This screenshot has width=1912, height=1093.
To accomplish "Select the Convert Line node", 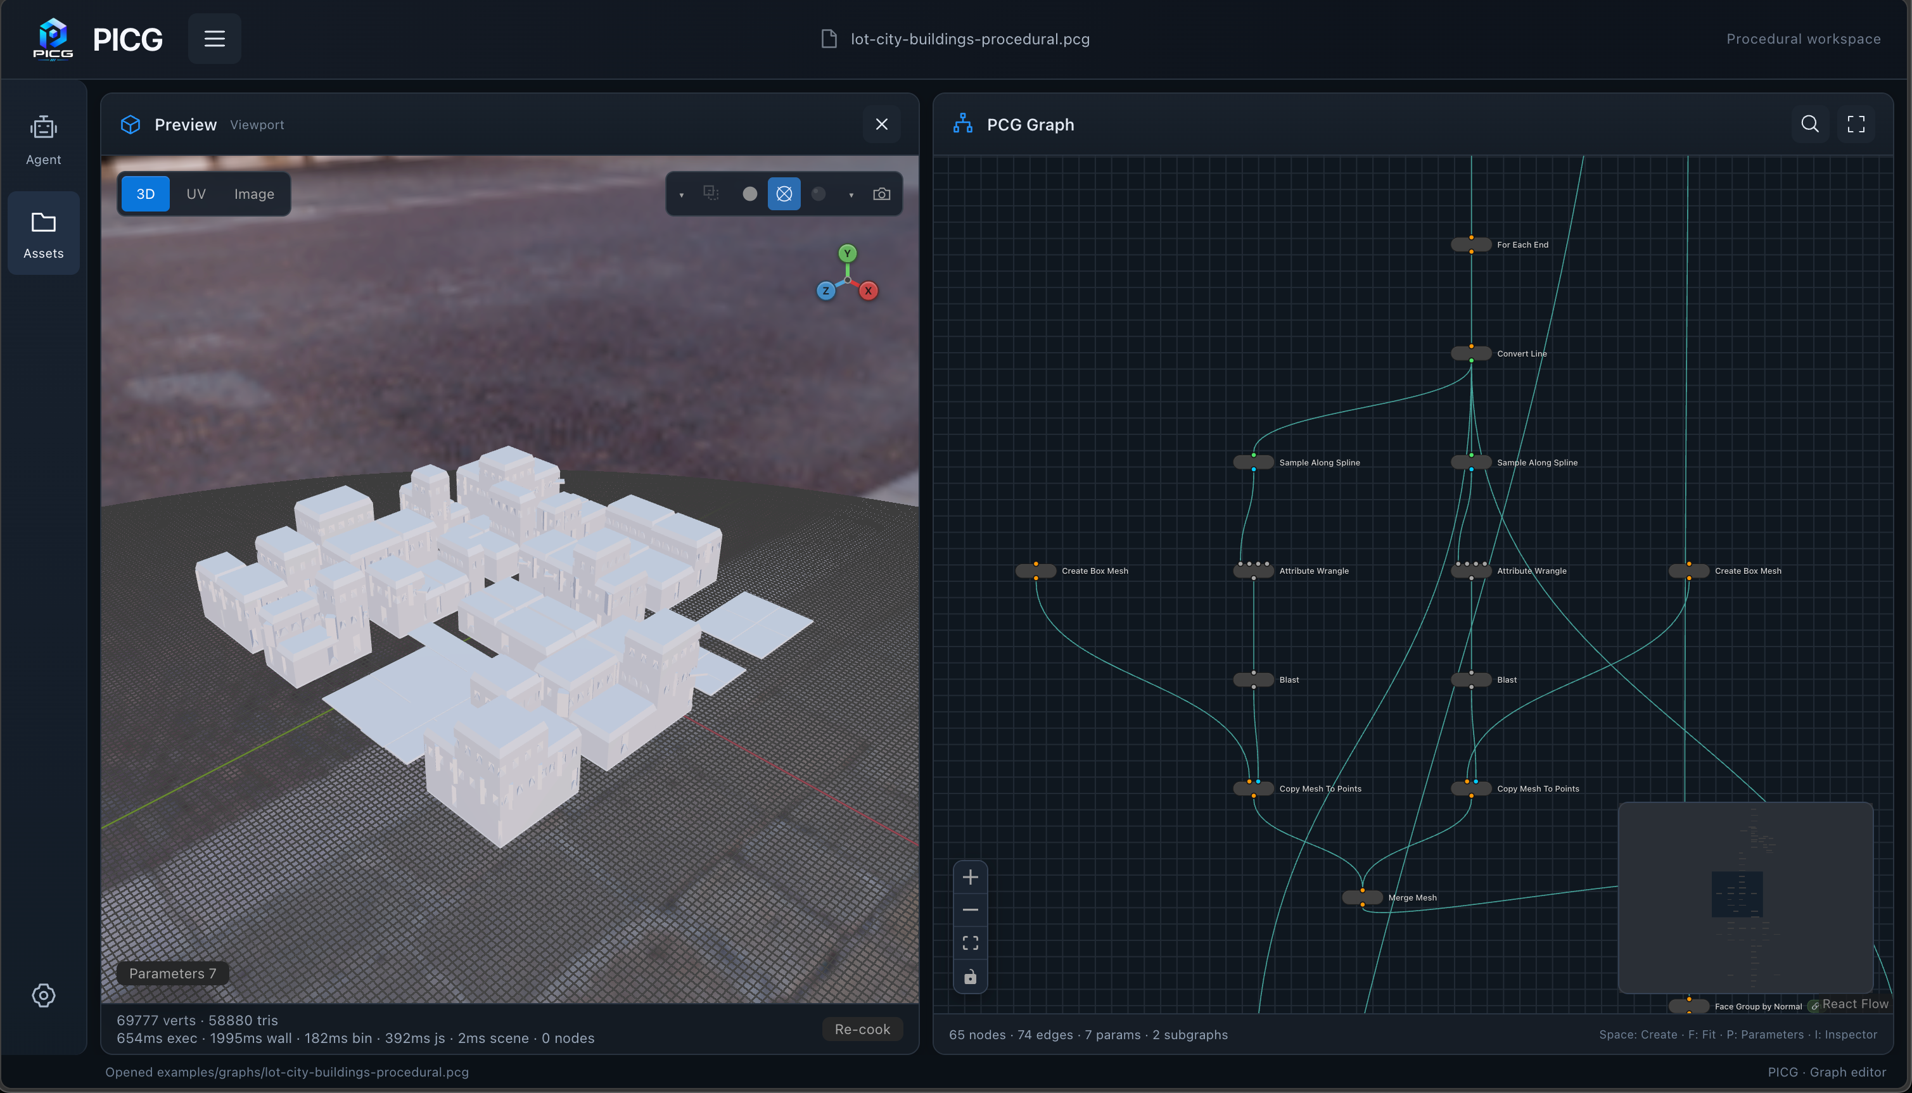I will (1470, 353).
